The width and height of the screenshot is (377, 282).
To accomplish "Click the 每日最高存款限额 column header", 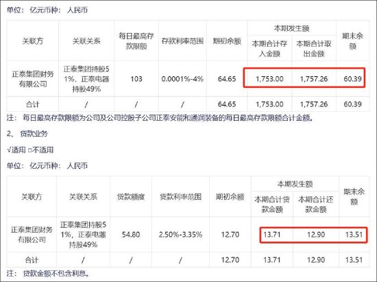I will [x=136, y=41].
